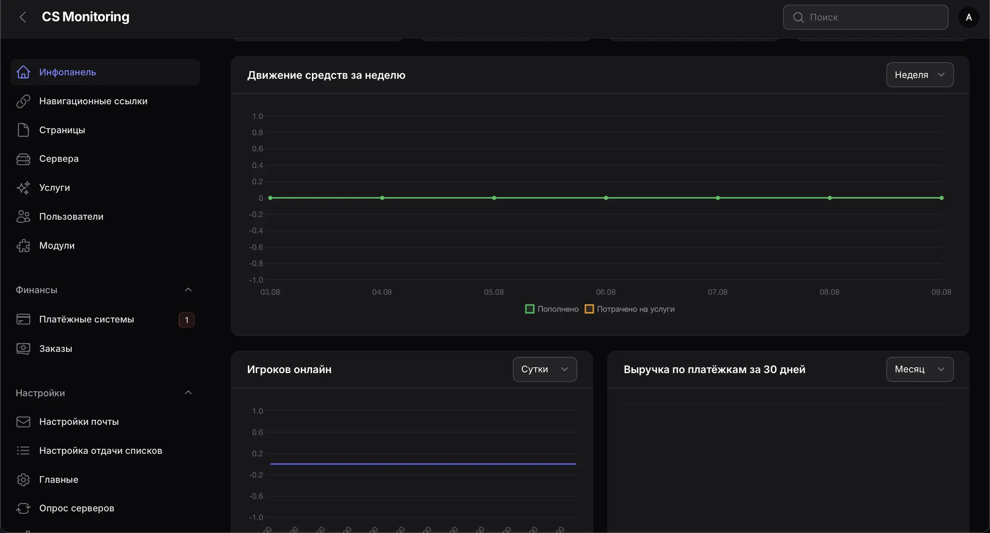Image resolution: width=990 pixels, height=533 pixels.
Task: Open the Страницы section
Action: (105, 130)
